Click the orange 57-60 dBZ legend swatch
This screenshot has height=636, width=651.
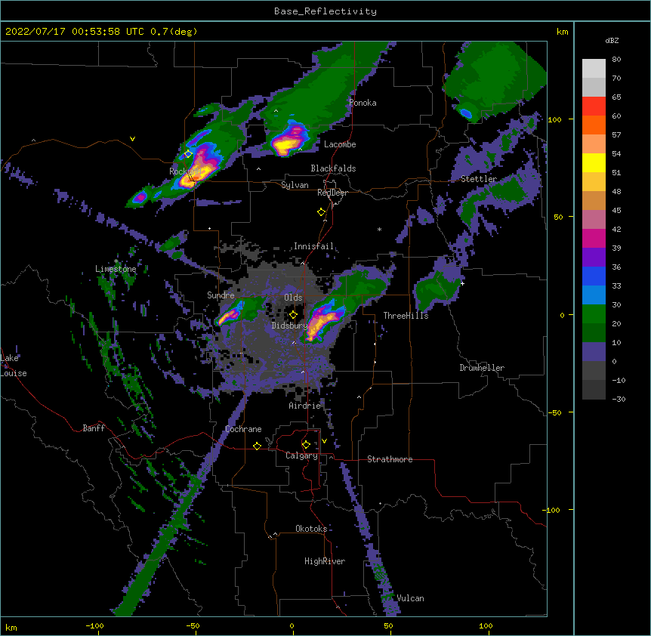tap(594, 125)
